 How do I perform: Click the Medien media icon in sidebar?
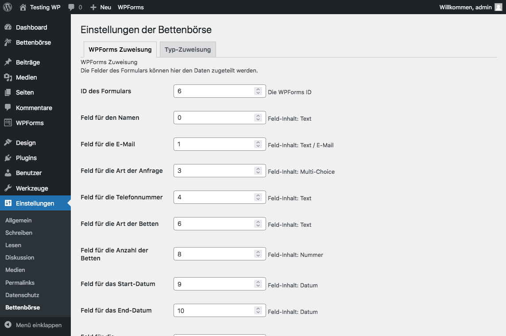click(8, 77)
